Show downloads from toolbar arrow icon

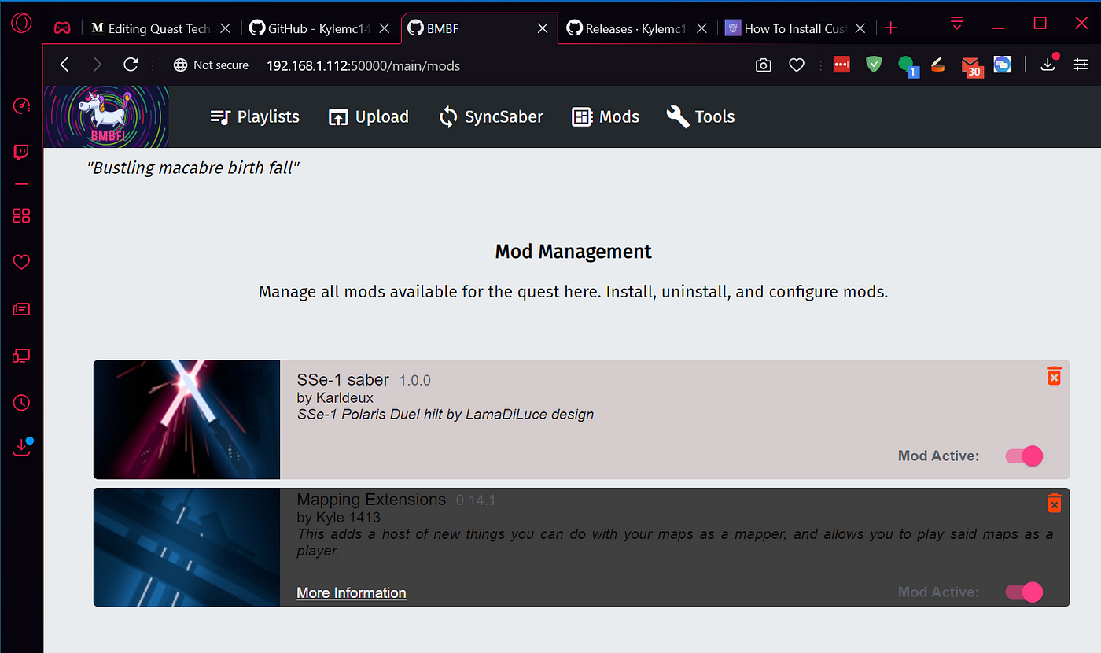click(x=1049, y=64)
